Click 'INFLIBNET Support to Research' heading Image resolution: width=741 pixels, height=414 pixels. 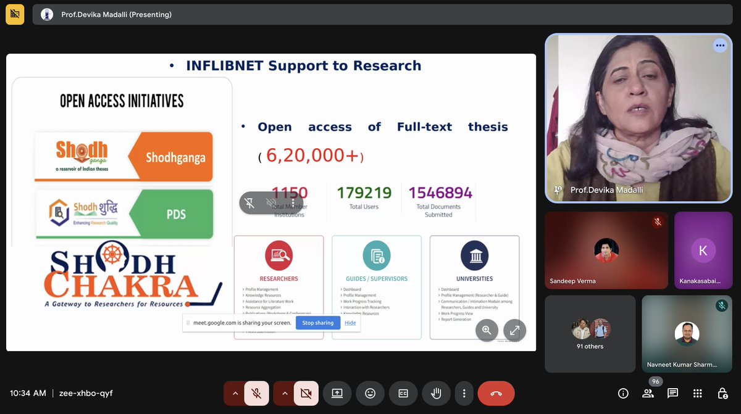(303, 65)
